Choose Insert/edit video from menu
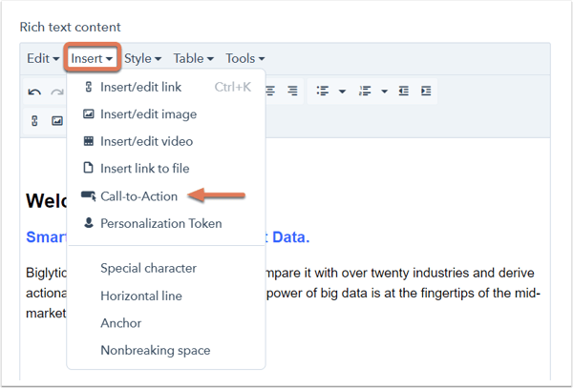This screenshot has width=573, height=388. [x=166, y=141]
